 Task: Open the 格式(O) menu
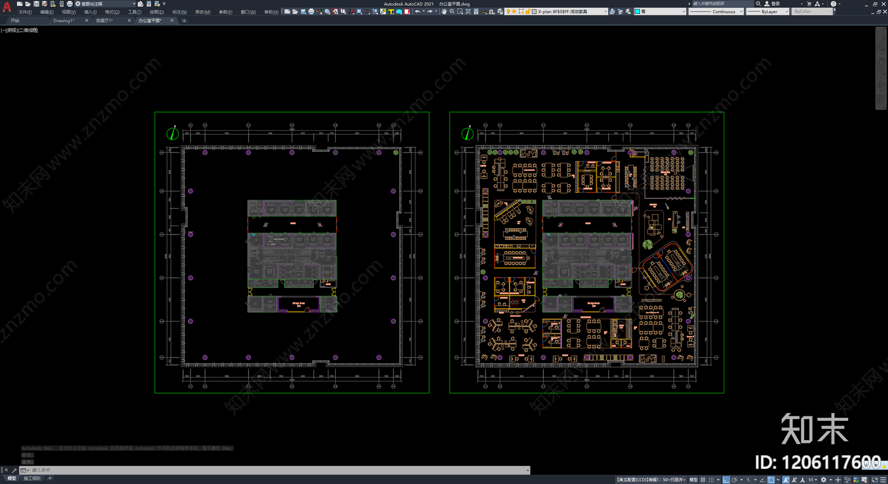(112, 12)
